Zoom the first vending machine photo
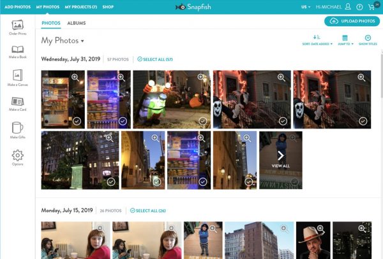The height and width of the screenshot is (259, 383). (75, 77)
